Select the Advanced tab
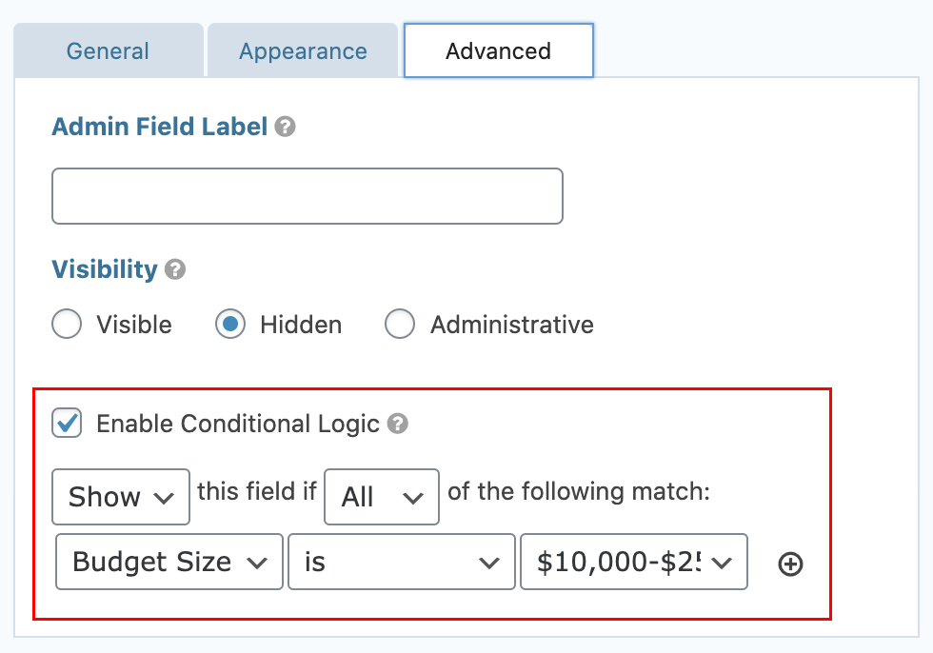This screenshot has height=653, width=933. click(499, 50)
